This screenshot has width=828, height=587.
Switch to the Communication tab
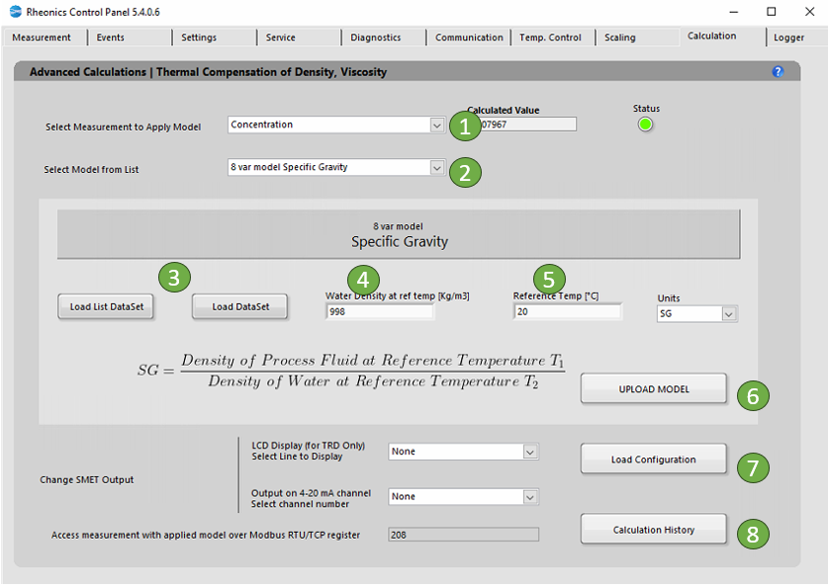tap(469, 38)
